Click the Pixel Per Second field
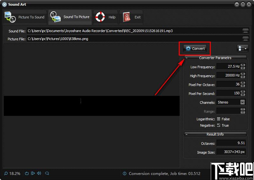 [228, 93]
